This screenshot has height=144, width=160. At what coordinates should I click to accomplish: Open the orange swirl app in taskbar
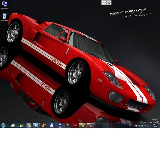(44, 126)
